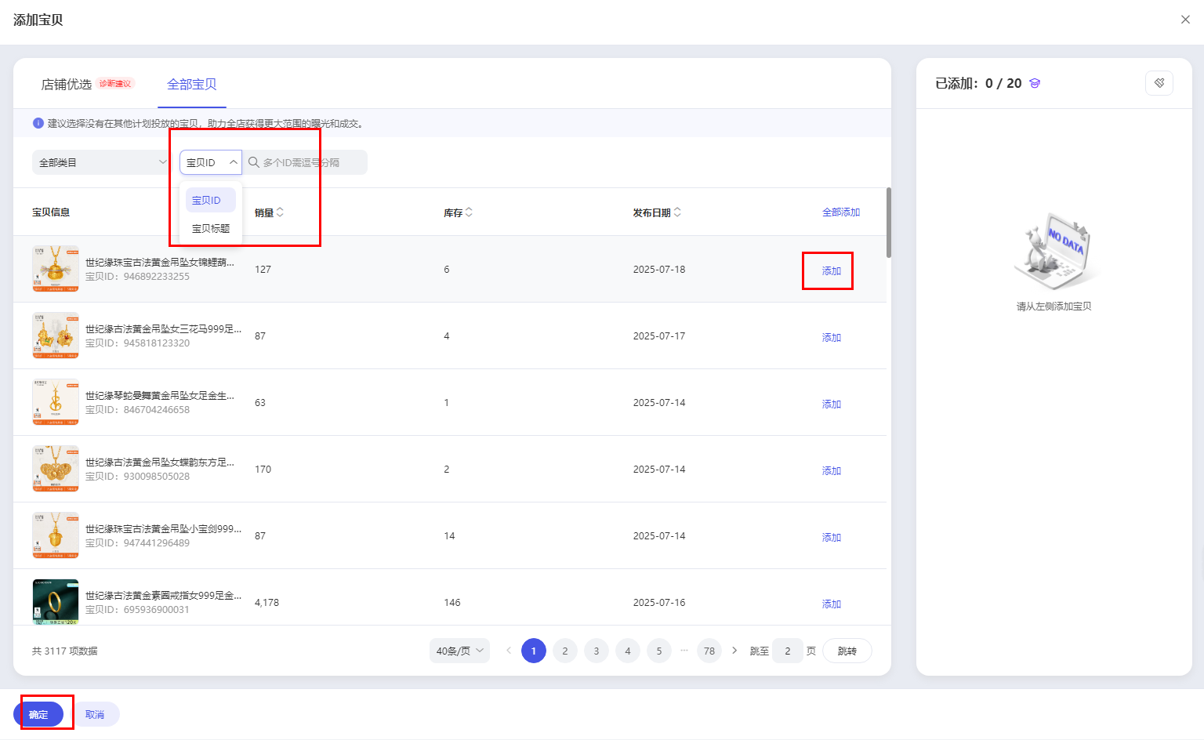Click the next page arrow in pagination
Image resolution: width=1204 pixels, height=740 pixels.
click(x=734, y=651)
